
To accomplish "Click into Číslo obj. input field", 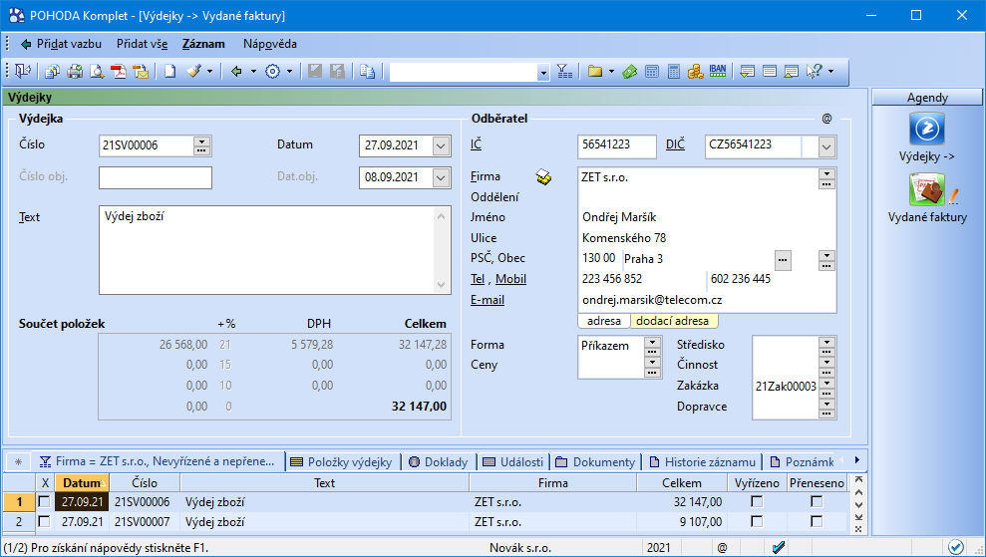I will (x=156, y=178).
